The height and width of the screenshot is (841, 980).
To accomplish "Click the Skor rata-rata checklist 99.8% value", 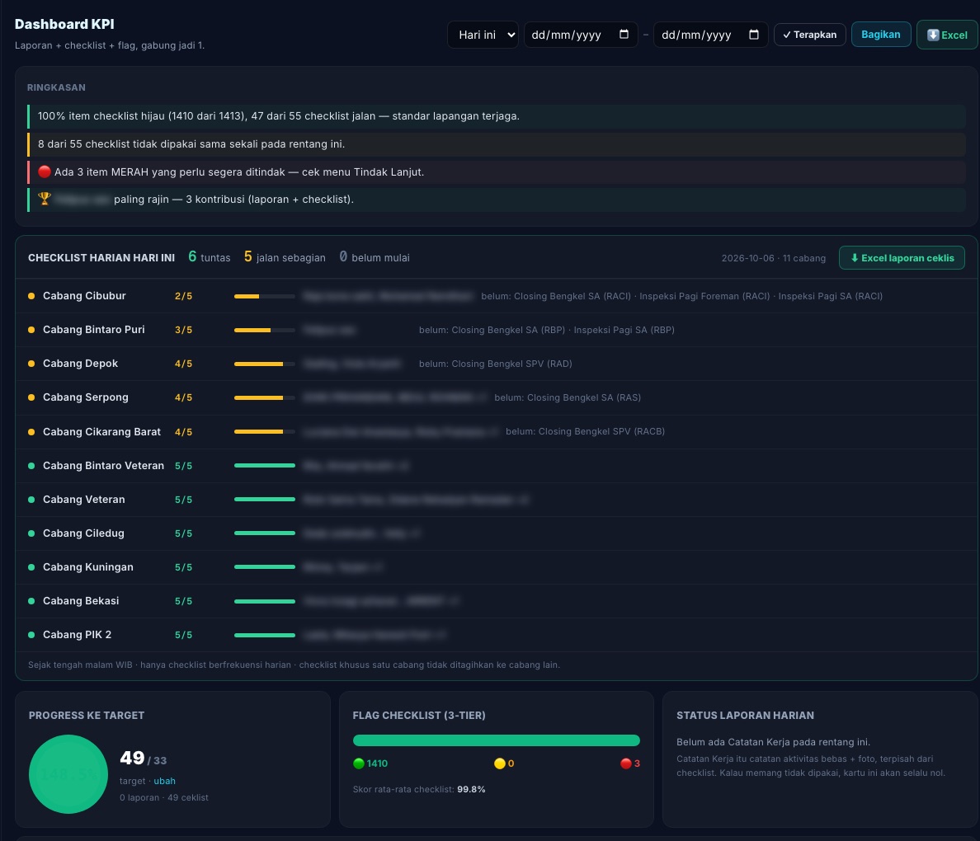I will 471,789.
